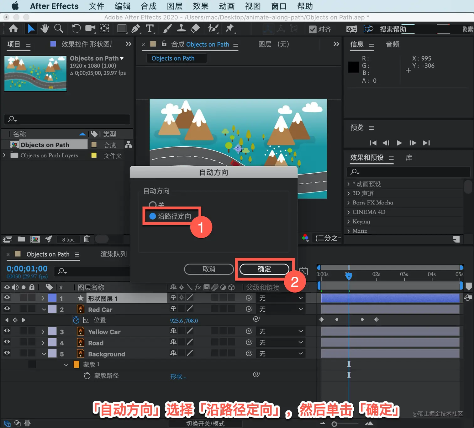Select the Rectangle shape tool
Screen dimensions: 474x428
[122, 29]
